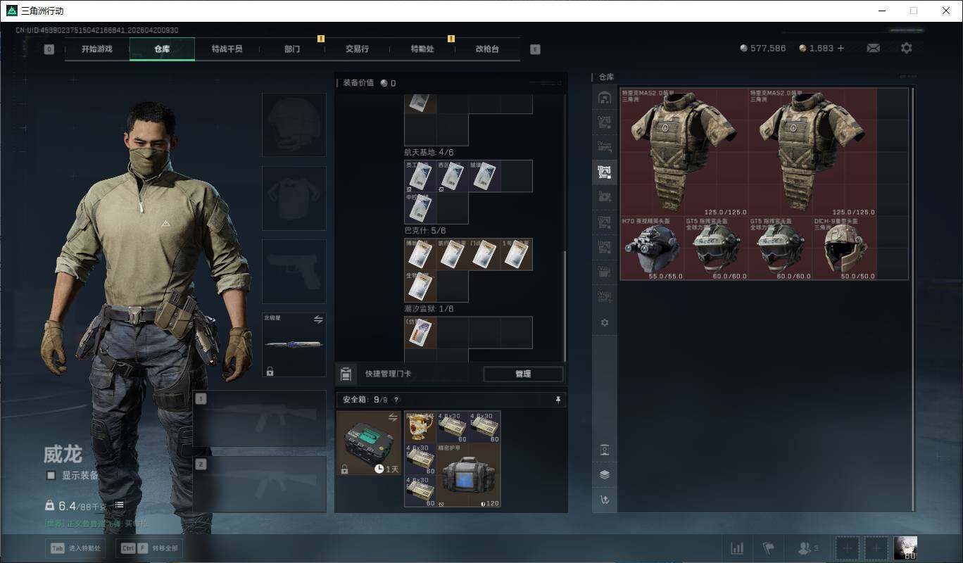This screenshot has width=963, height=563.
Task: Click the 威龙 operator name
Action: click(x=63, y=455)
